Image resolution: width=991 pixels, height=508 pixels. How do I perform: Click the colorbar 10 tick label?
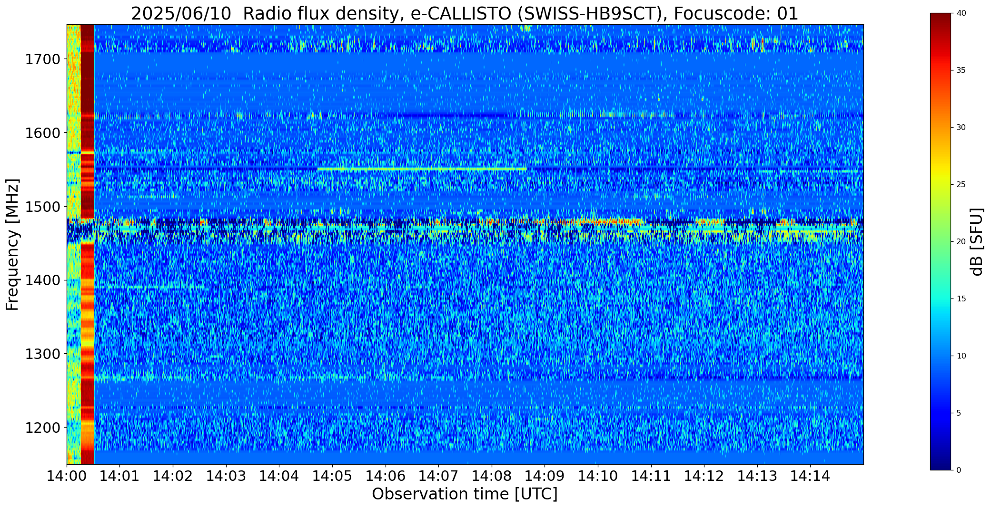[x=961, y=356]
